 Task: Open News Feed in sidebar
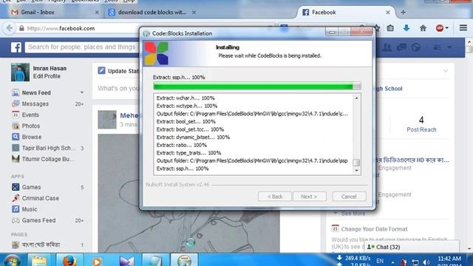tap(36, 92)
